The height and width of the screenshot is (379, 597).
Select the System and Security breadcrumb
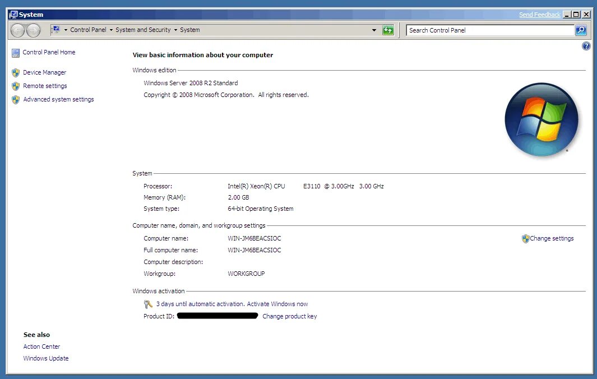[143, 30]
